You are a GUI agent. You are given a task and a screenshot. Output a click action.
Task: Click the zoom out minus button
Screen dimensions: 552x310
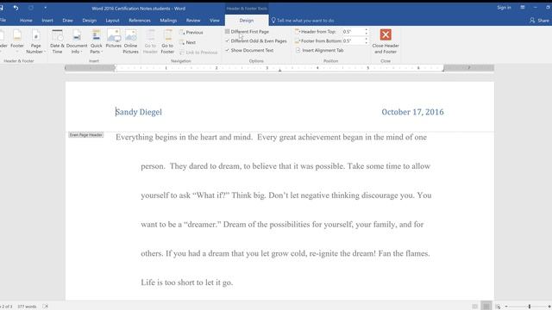506,307
